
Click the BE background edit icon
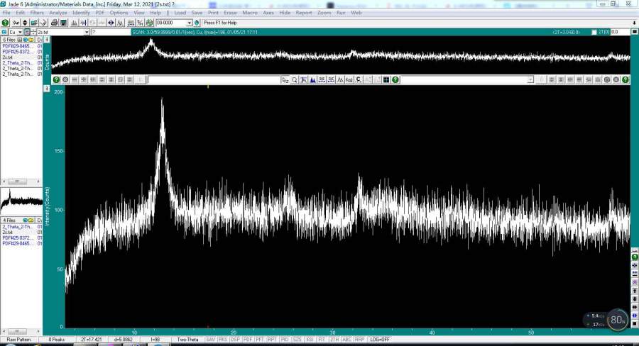(x=322, y=80)
